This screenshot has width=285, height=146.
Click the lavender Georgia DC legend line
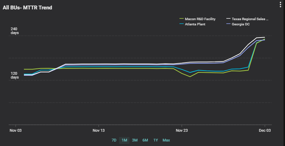pos(228,24)
